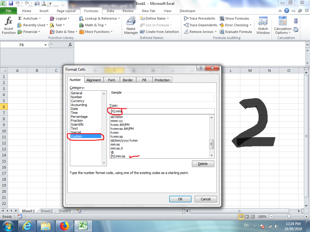Open Evaluate Formula tool
Viewport: 310px width, 232px height.
(236, 32)
